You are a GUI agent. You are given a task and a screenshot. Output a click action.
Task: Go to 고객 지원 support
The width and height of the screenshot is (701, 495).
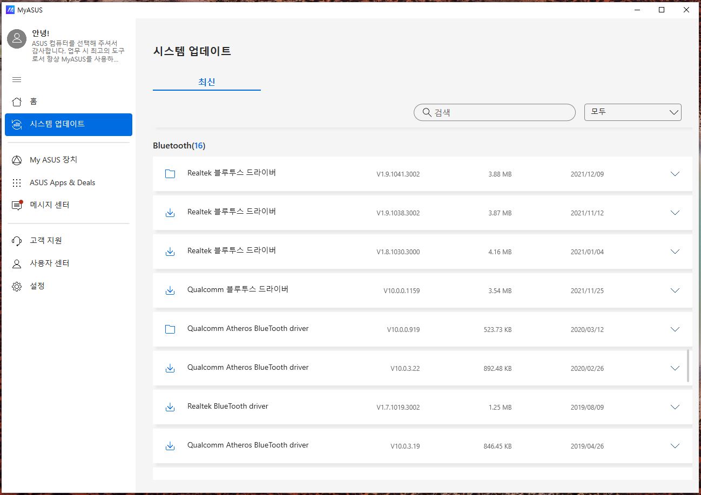(x=69, y=241)
